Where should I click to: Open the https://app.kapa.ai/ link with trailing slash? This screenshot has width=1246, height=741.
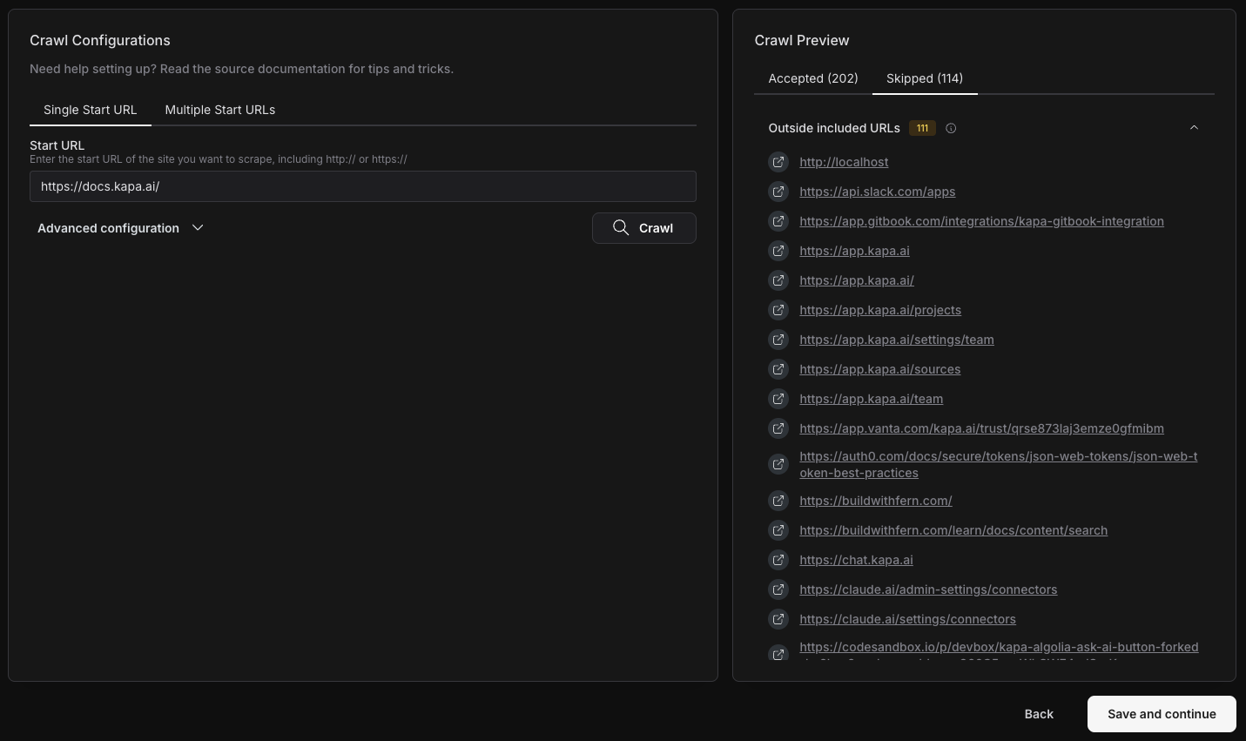pos(857,280)
